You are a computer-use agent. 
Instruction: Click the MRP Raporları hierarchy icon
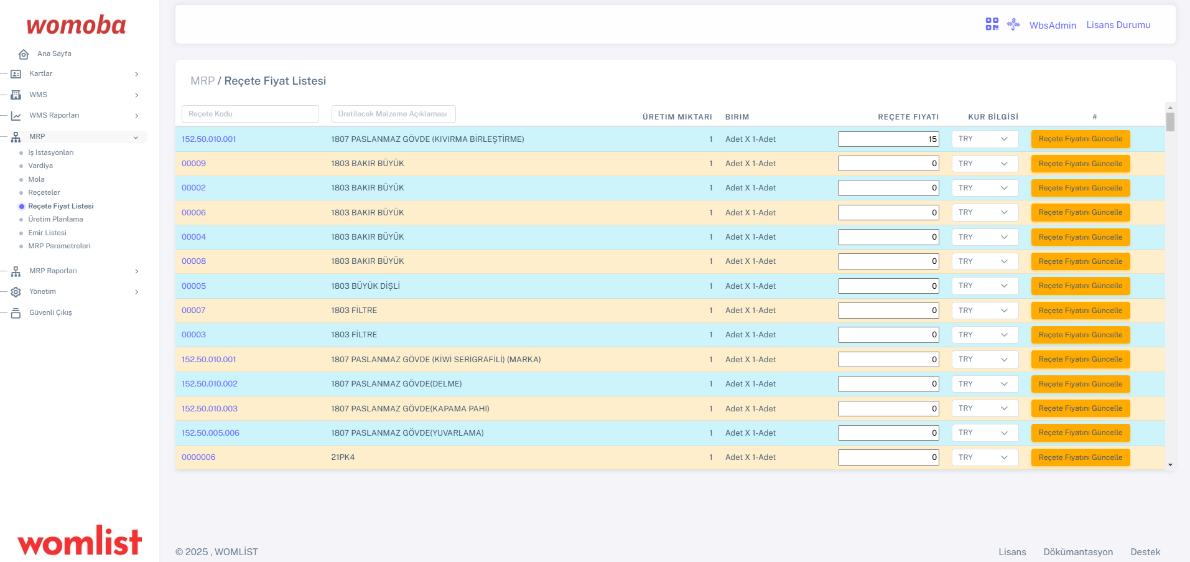(x=16, y=271)
